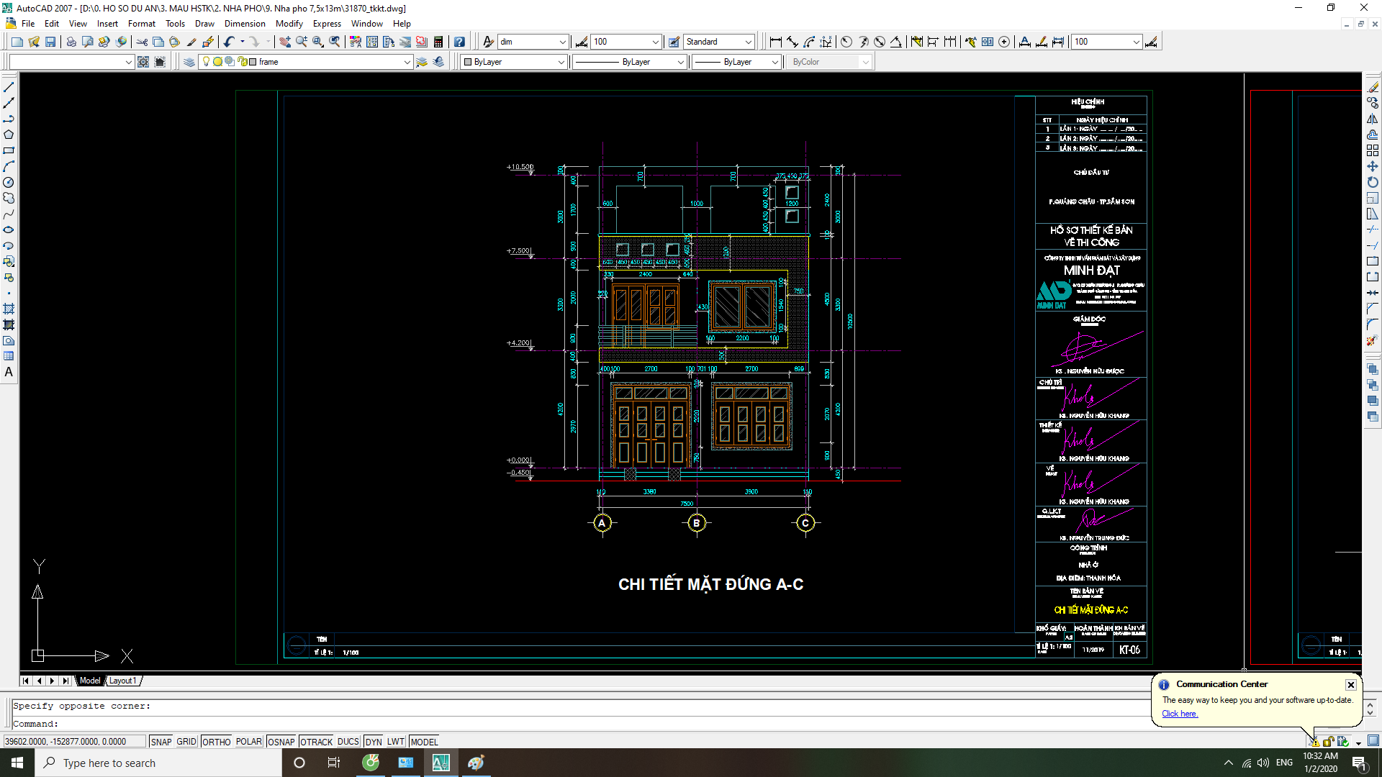
Task: Select the Move tool in Modify toolbar
Action: point(1373,166)
